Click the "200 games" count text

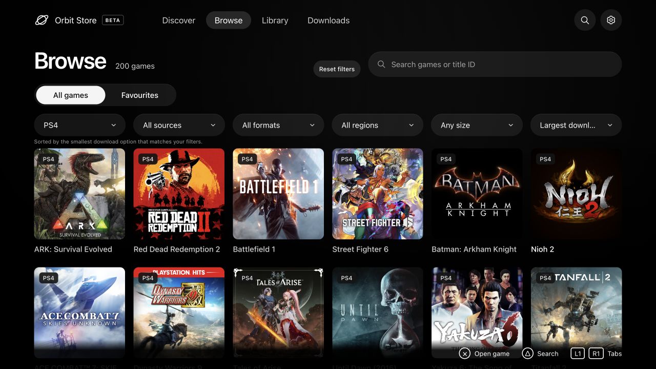click(x=135, y=66)
